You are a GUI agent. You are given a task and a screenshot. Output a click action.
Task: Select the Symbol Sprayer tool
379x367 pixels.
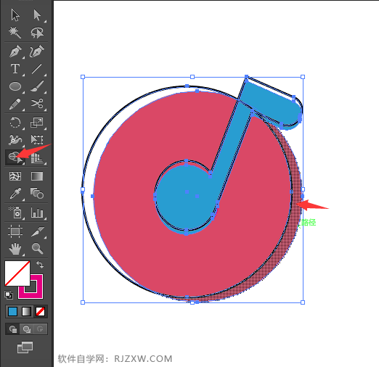(x=15, y=212)
